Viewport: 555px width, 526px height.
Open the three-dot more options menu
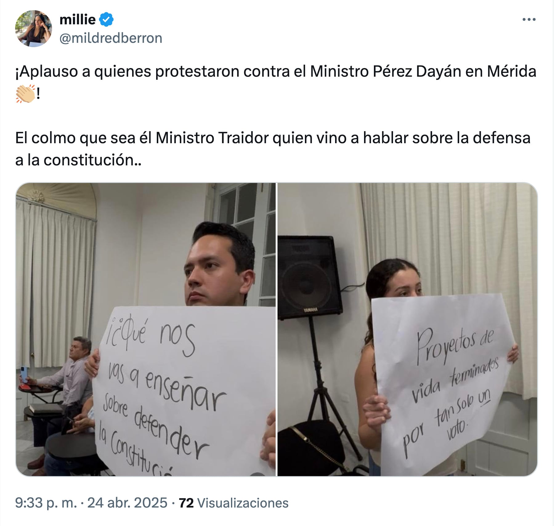(529, 20)
